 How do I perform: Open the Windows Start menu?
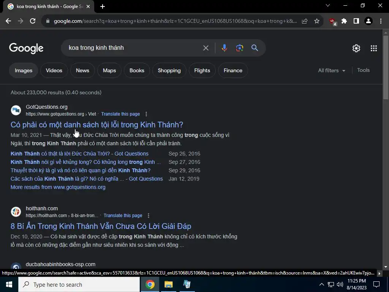tap(9, 284)
